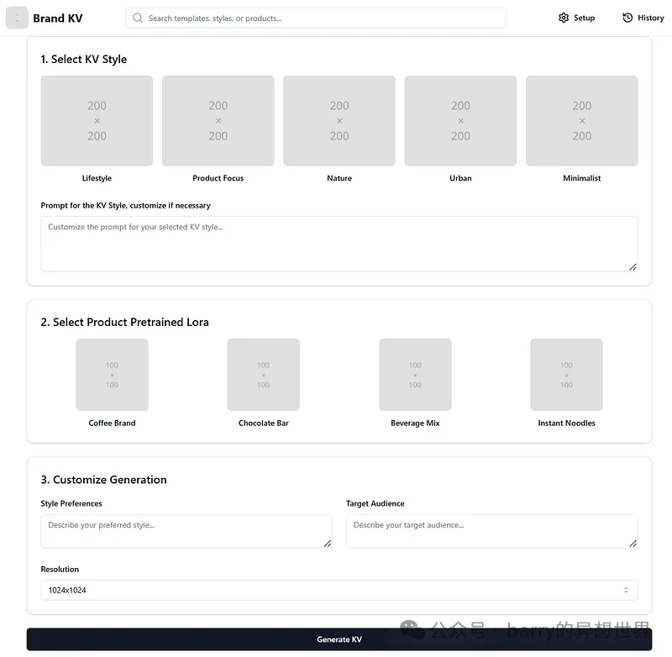Click the '3. Customize Generation' heading
This screenshot has width=672, height=657.
tap(103, 480)
